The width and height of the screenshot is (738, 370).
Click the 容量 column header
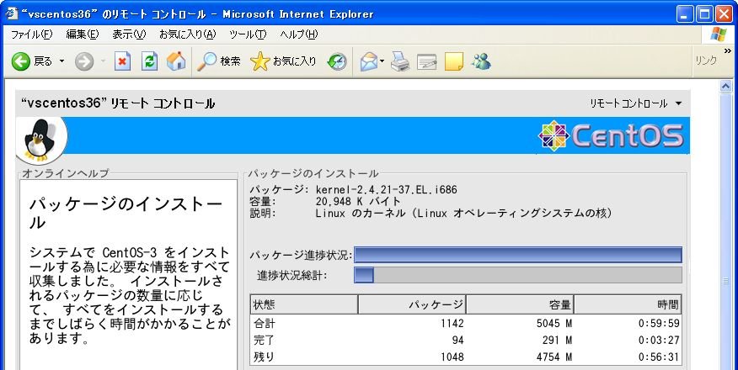520,304
